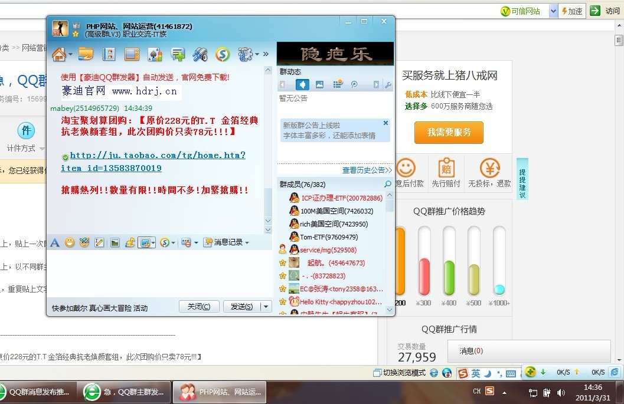
Task: Open Soso search icon in top toolbar
Action: 223,54
